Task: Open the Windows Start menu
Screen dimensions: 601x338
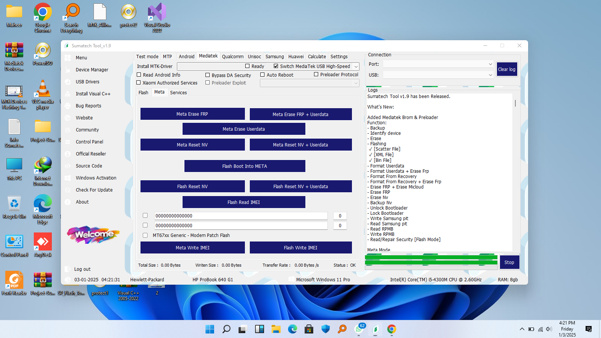Action: pyautogui.click(x=210, y=329)
